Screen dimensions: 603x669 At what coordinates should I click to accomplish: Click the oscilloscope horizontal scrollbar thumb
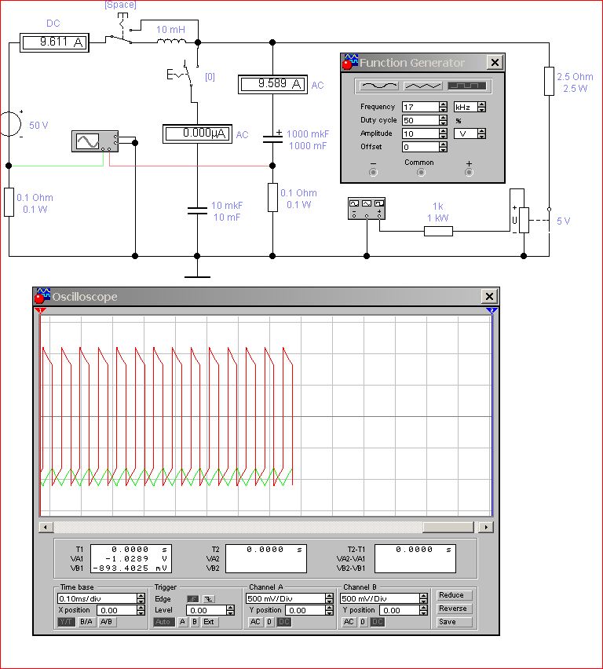tap(450, 527)
